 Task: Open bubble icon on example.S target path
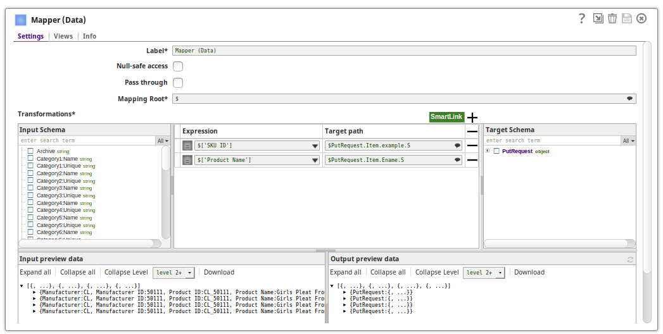457,145
